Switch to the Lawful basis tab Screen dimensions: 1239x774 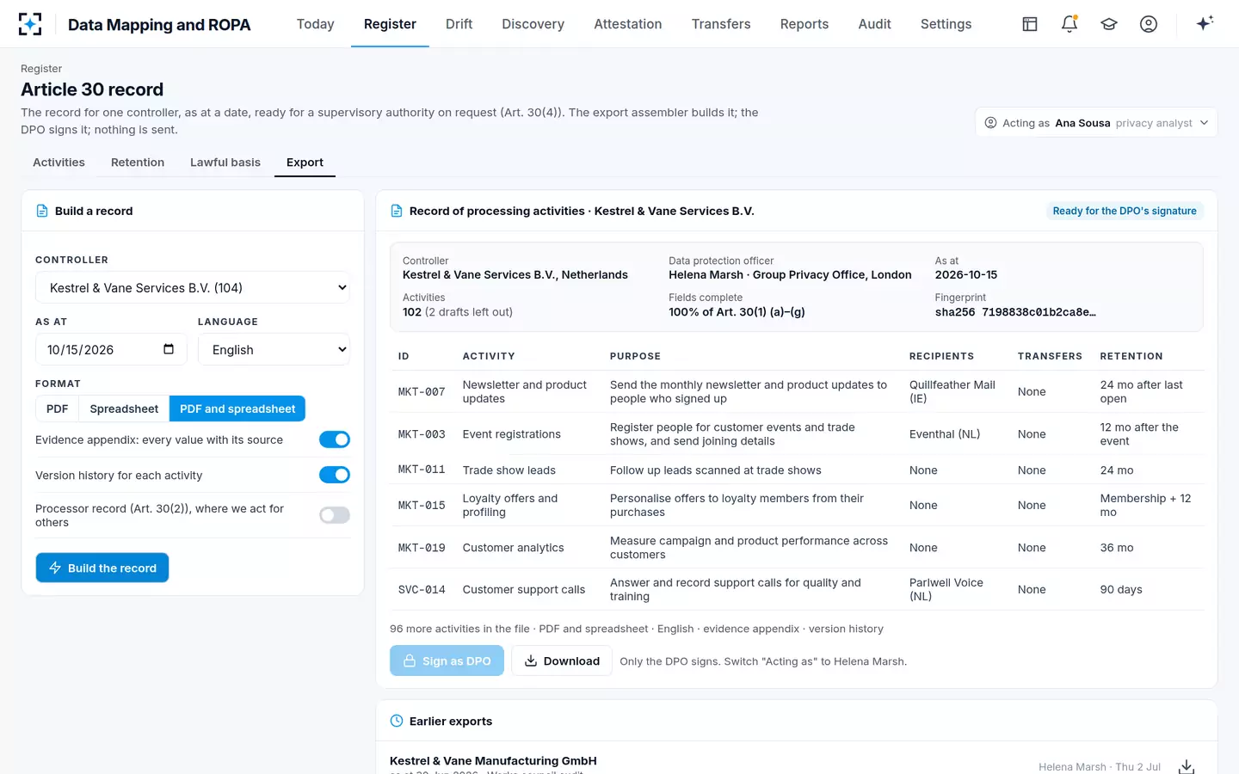(x=225, y=163)
